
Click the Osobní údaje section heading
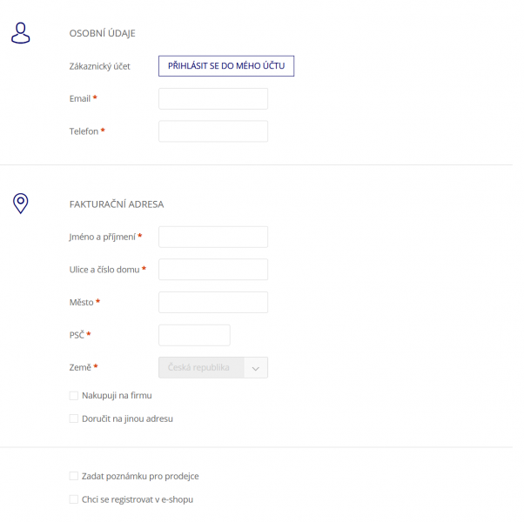pyautogui.click(x=102, y=33)
